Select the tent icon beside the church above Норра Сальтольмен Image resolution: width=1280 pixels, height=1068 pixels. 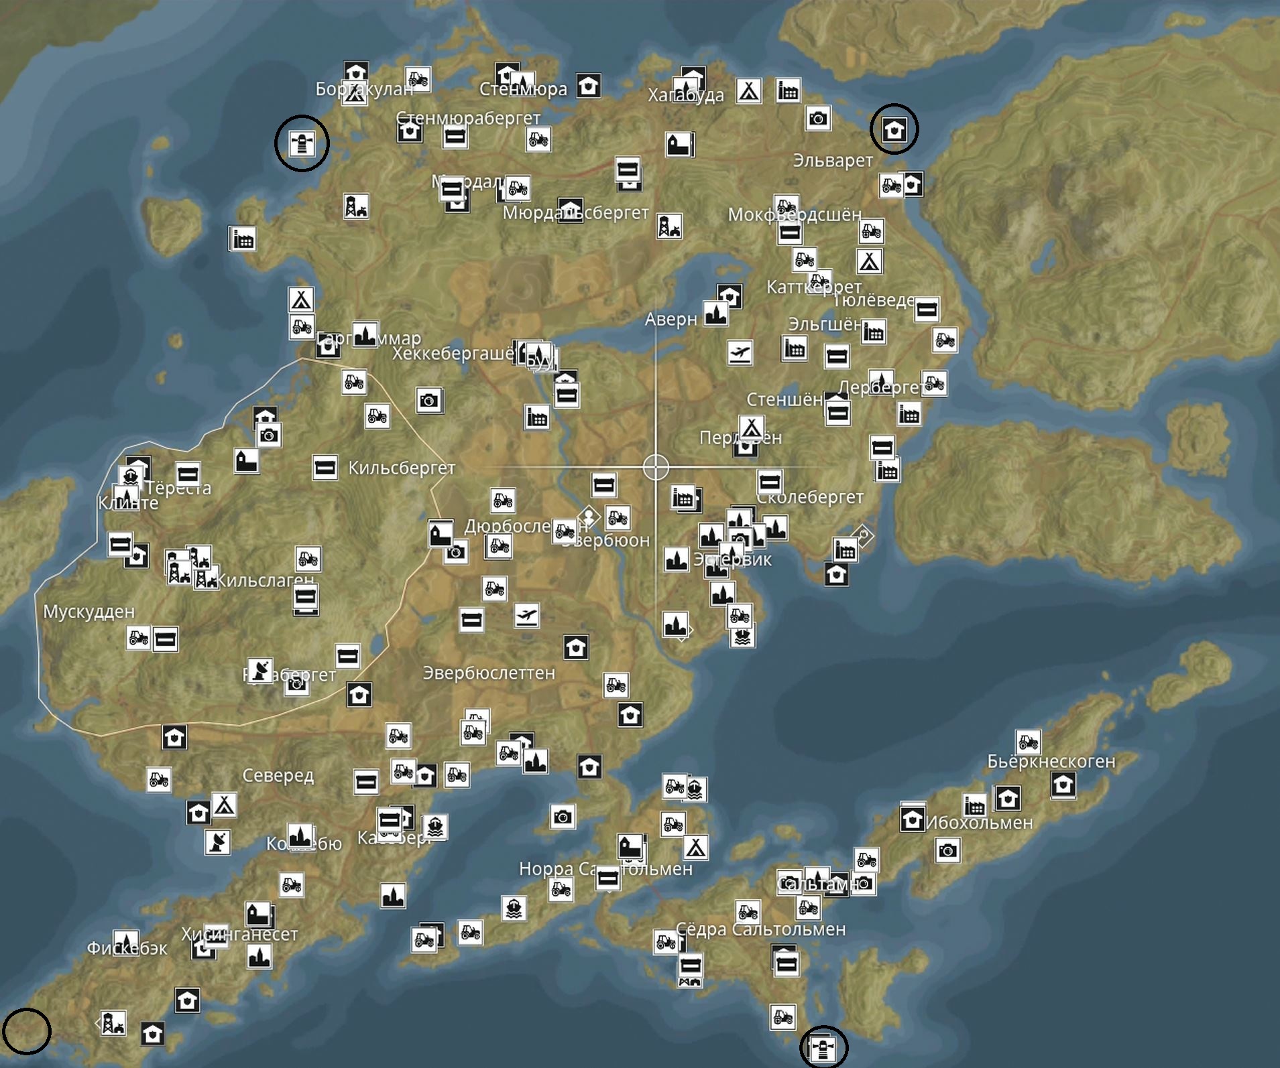696,847
